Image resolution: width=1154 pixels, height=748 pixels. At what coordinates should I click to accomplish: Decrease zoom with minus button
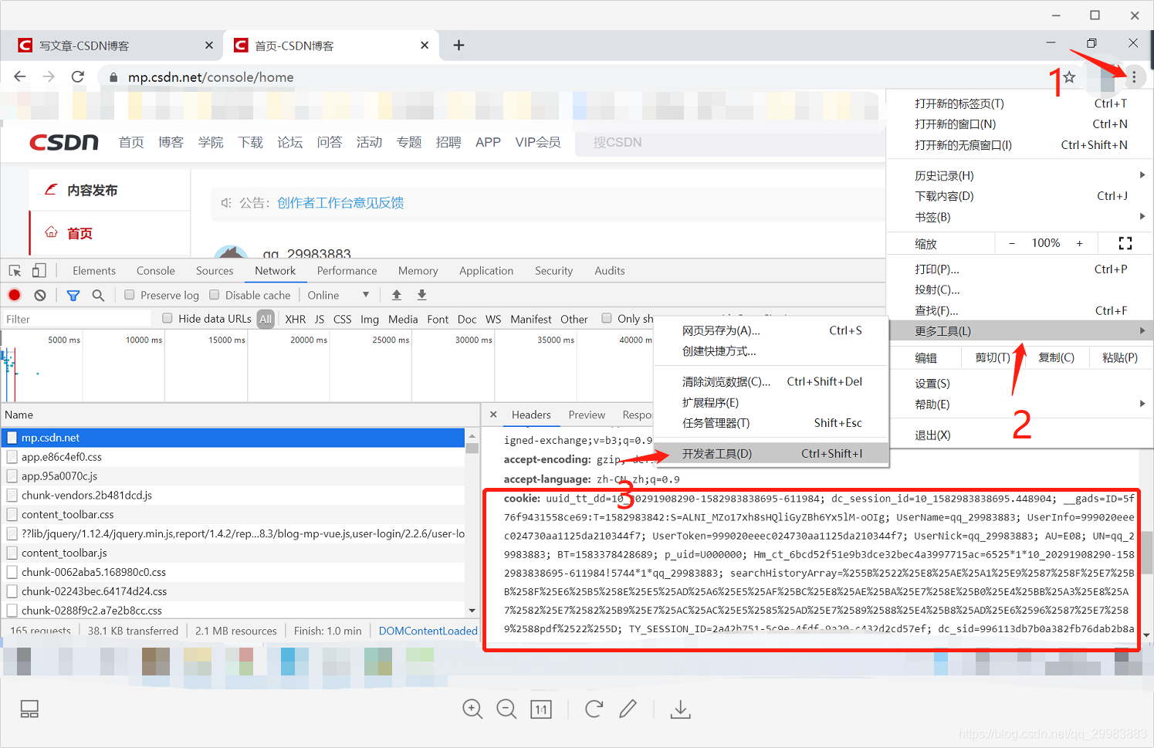1012,243
